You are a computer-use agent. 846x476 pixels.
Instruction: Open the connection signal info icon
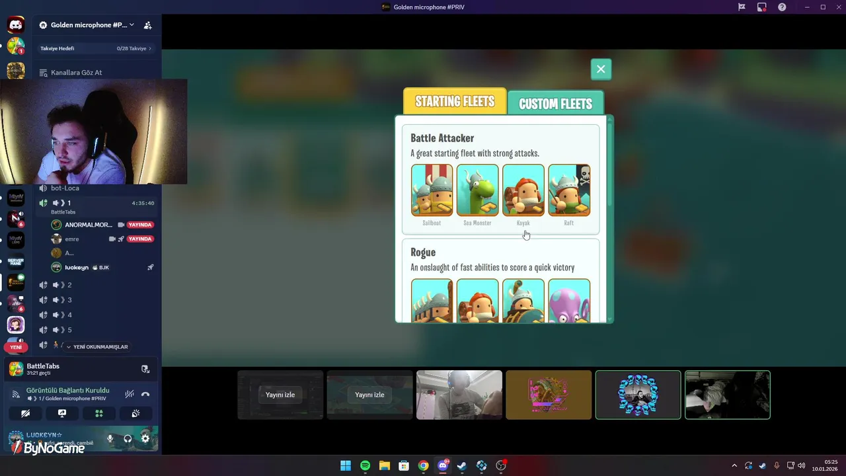[x=16, y=394]
